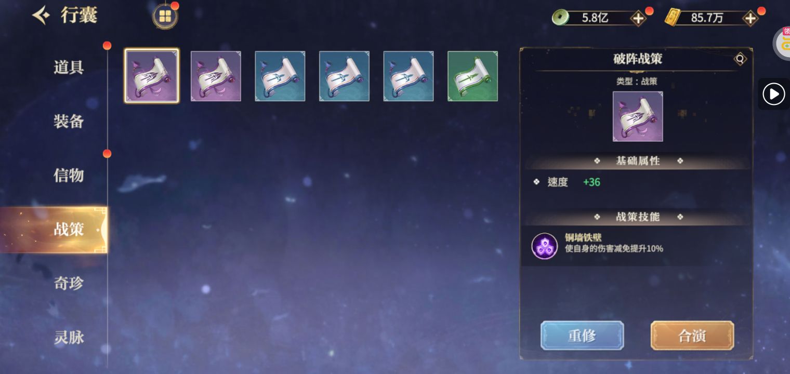Click the orange 合演 button
The image size is (790, 374).
coord(692,336)
